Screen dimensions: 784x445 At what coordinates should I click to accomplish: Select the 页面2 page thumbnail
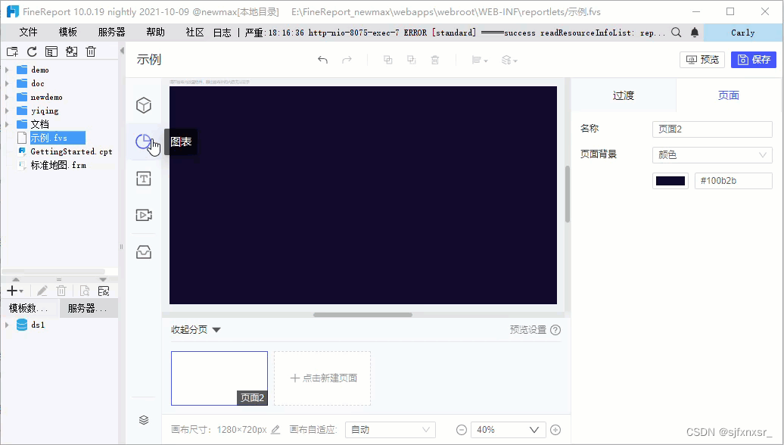(x=219, y=378)
